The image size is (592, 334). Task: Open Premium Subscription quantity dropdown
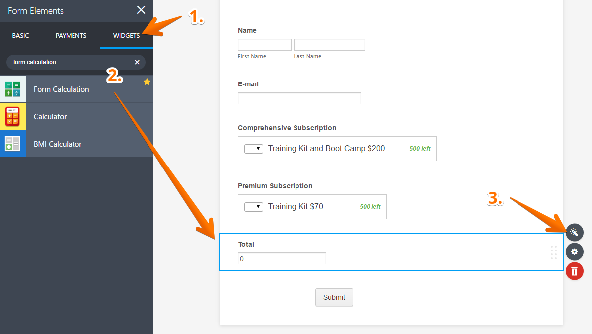pos(254,207)
